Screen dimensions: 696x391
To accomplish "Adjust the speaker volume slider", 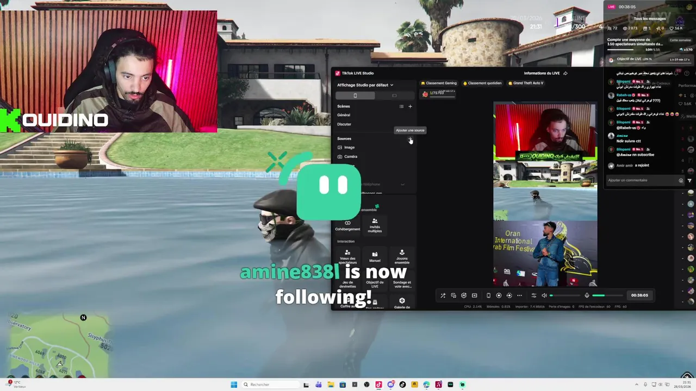I will 565,295.
